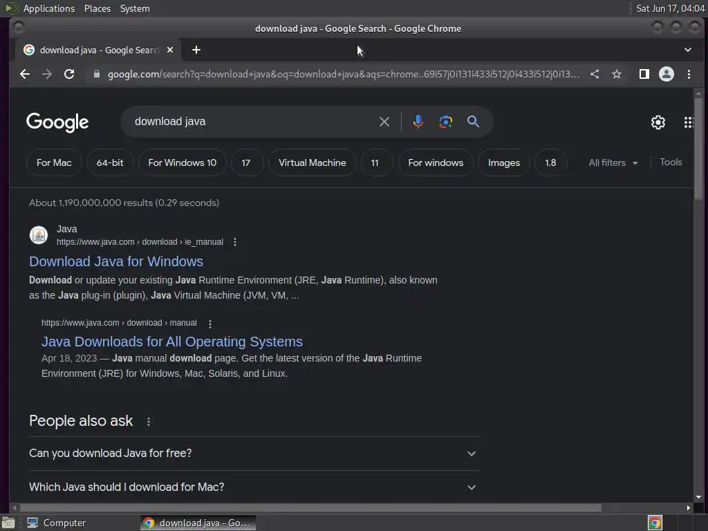This screenshot has width=708, height=531.
Task: Search by image with camera lens icon
Action: pos(446,122)
